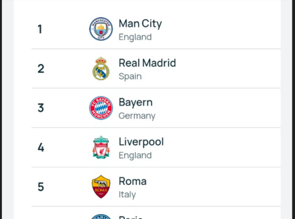The height and width of the screenshot is (219, 295).
Task: Open the Liverpool team name
Action: tap(141, 142)
